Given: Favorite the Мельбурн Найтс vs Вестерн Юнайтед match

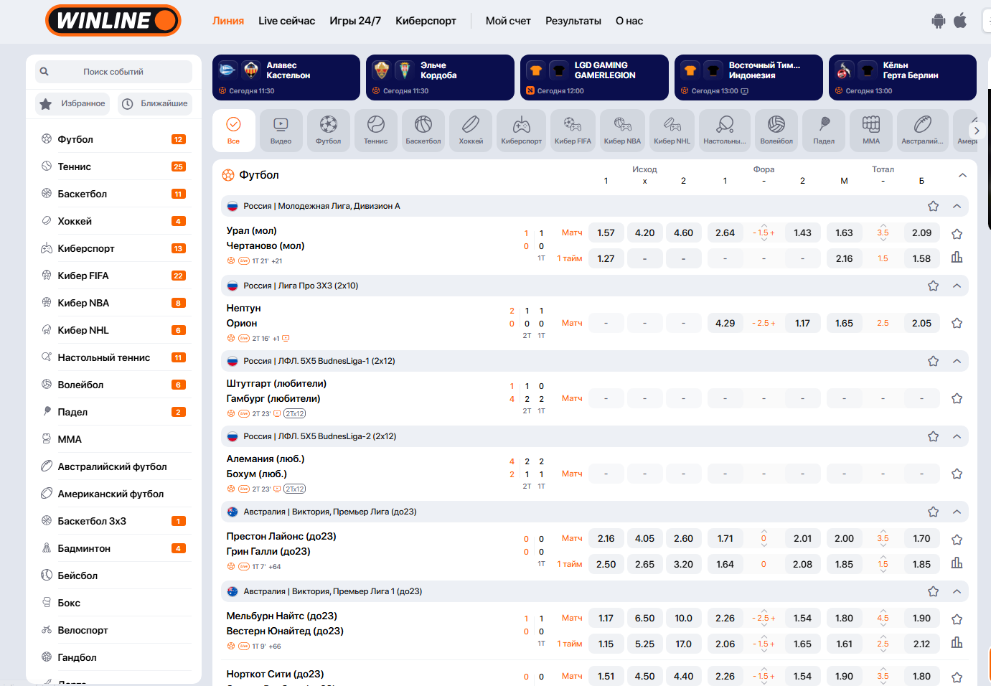Looking at the screenshot, I should tap(957, 619).
